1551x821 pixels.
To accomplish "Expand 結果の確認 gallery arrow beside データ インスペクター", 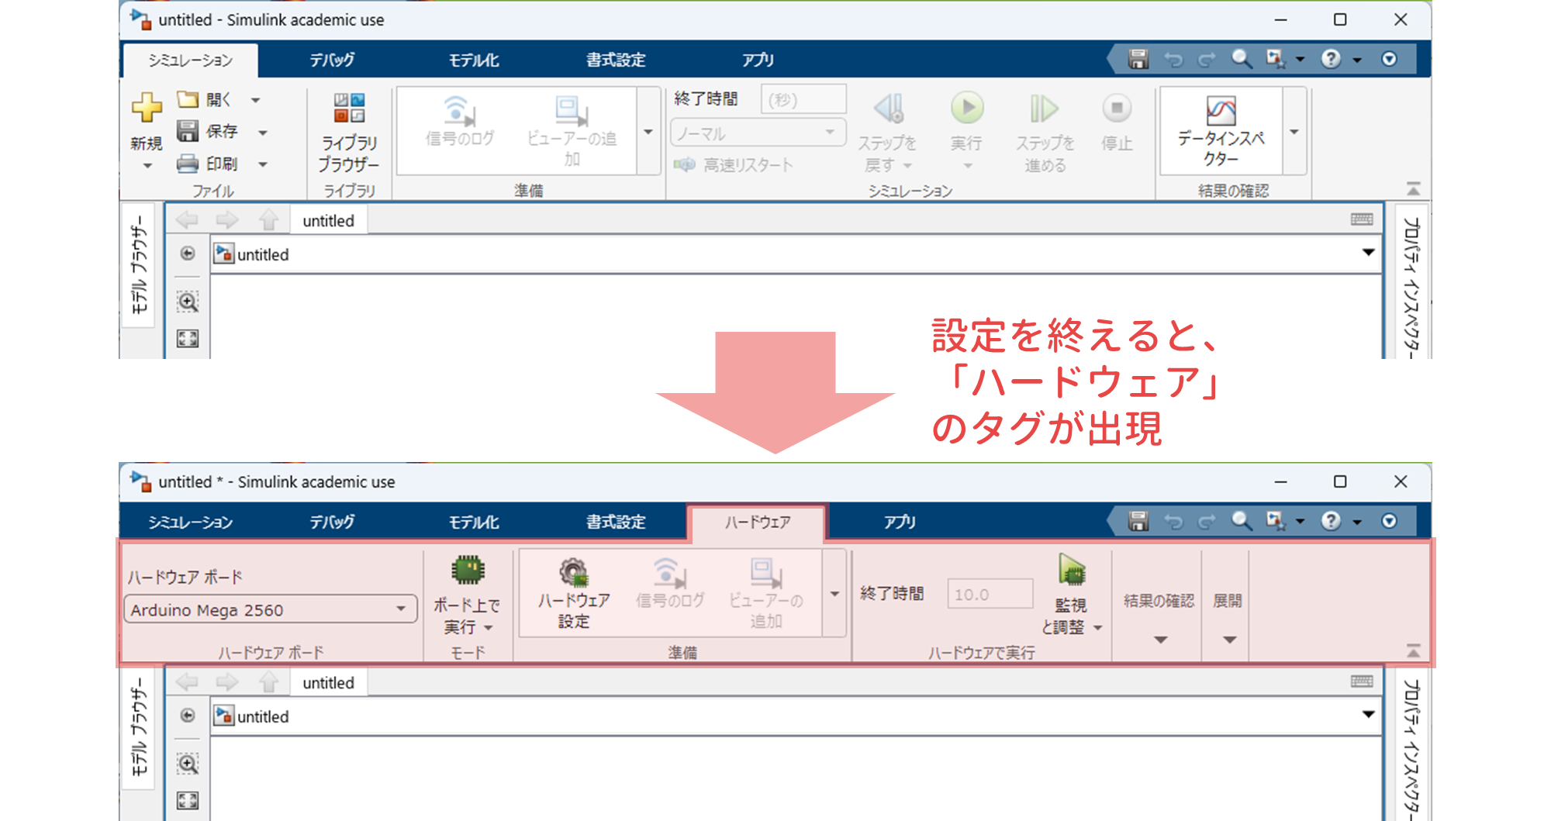I will point(1294,132).
